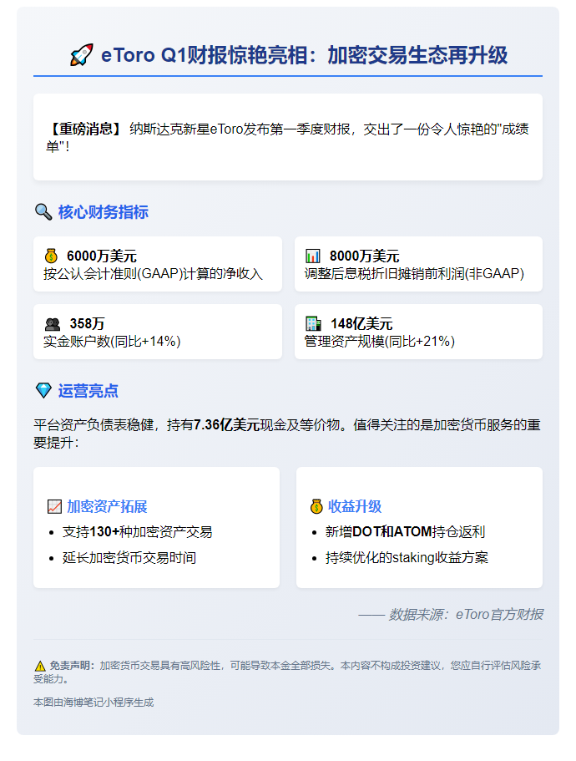Click the bullet 持续优化的staking收益方案
This screenshot has width=576, height=761.
(x=407, y=558)
